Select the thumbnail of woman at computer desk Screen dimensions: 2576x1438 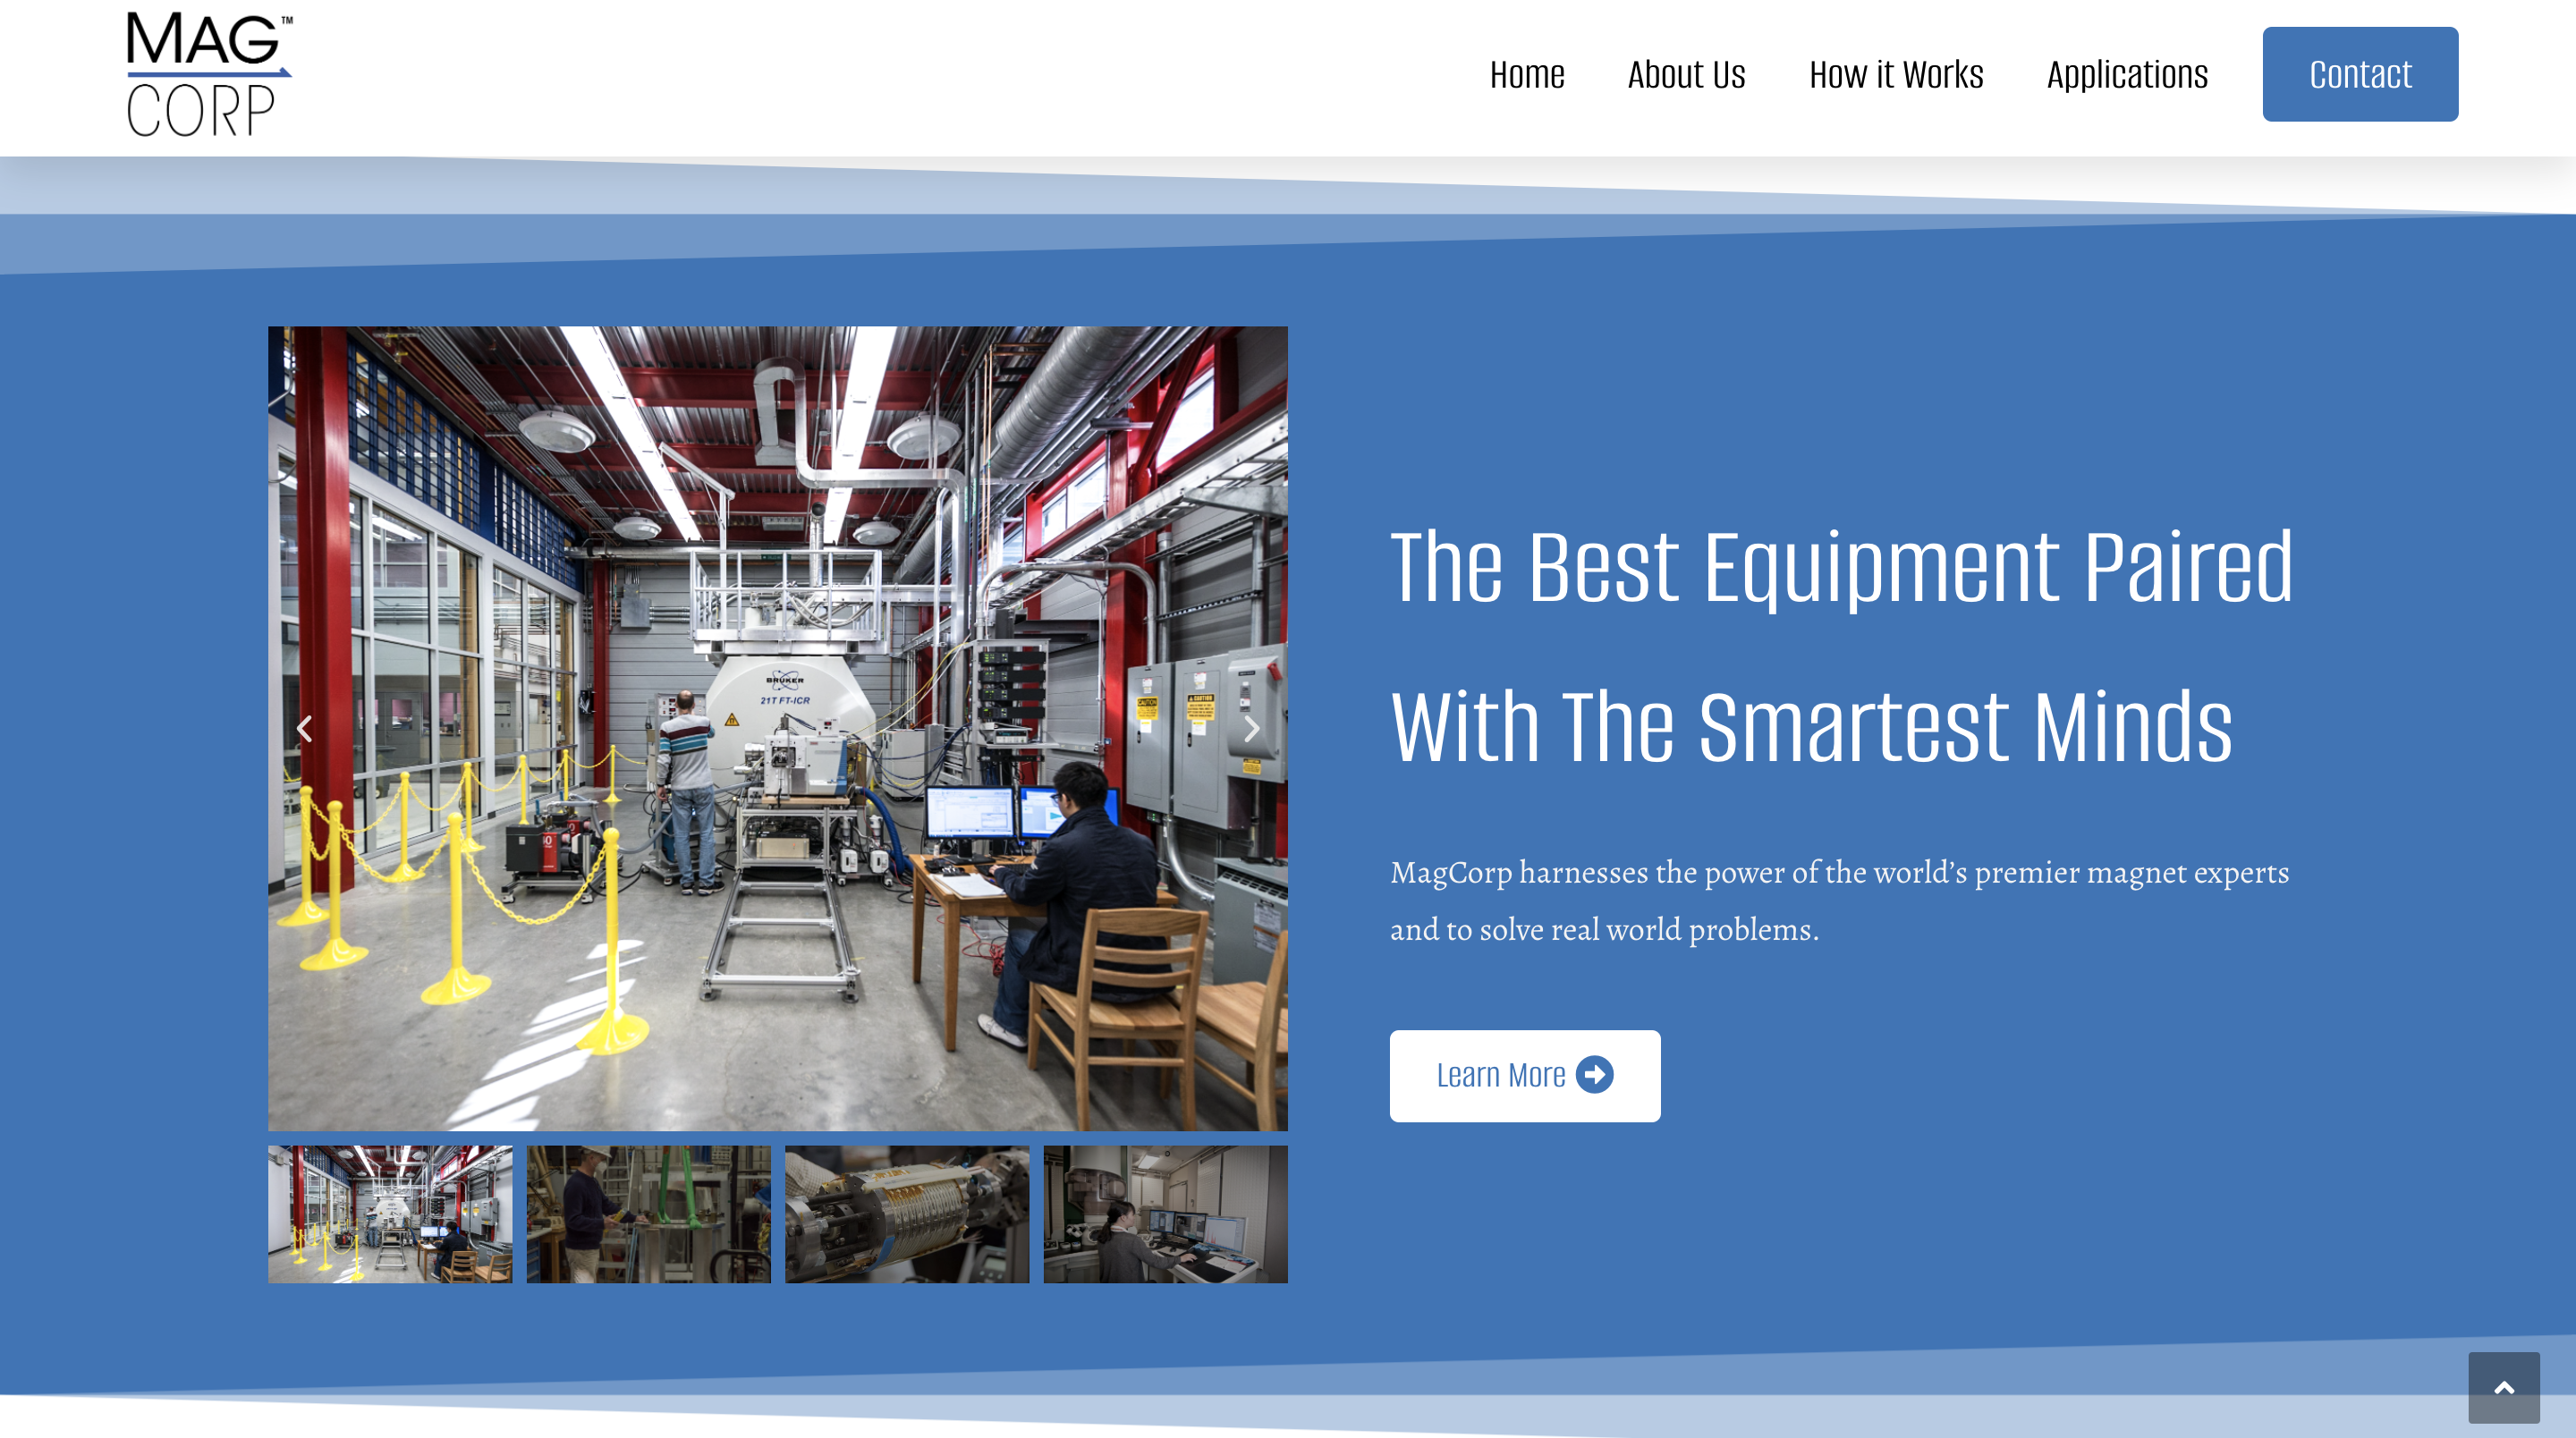1166,1214
